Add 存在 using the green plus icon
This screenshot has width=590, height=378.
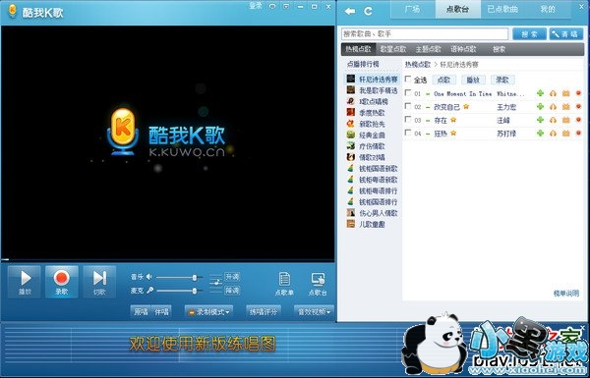pyautogui.click(x=540, y=120)
